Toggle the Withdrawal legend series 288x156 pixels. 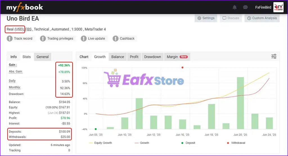tap(236, 143)
